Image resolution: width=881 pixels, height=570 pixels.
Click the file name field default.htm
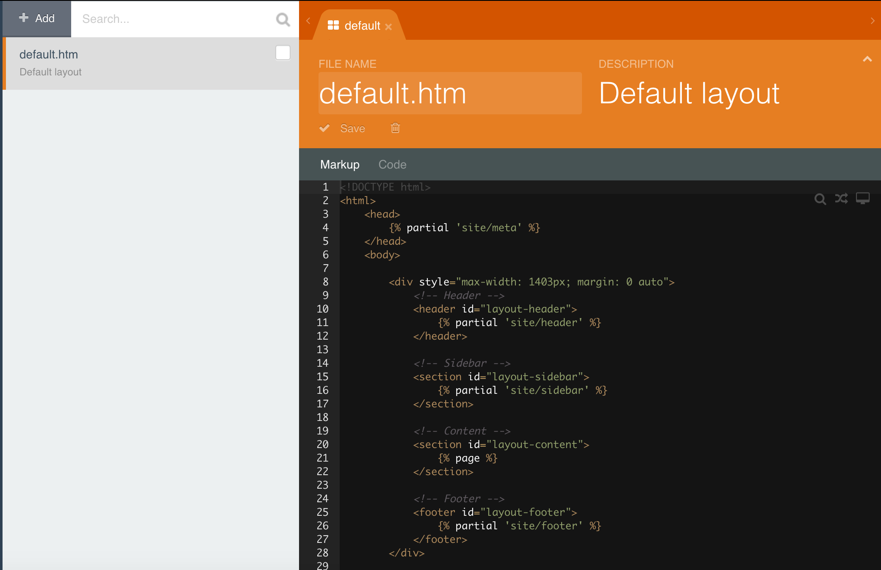coord(450,93)
